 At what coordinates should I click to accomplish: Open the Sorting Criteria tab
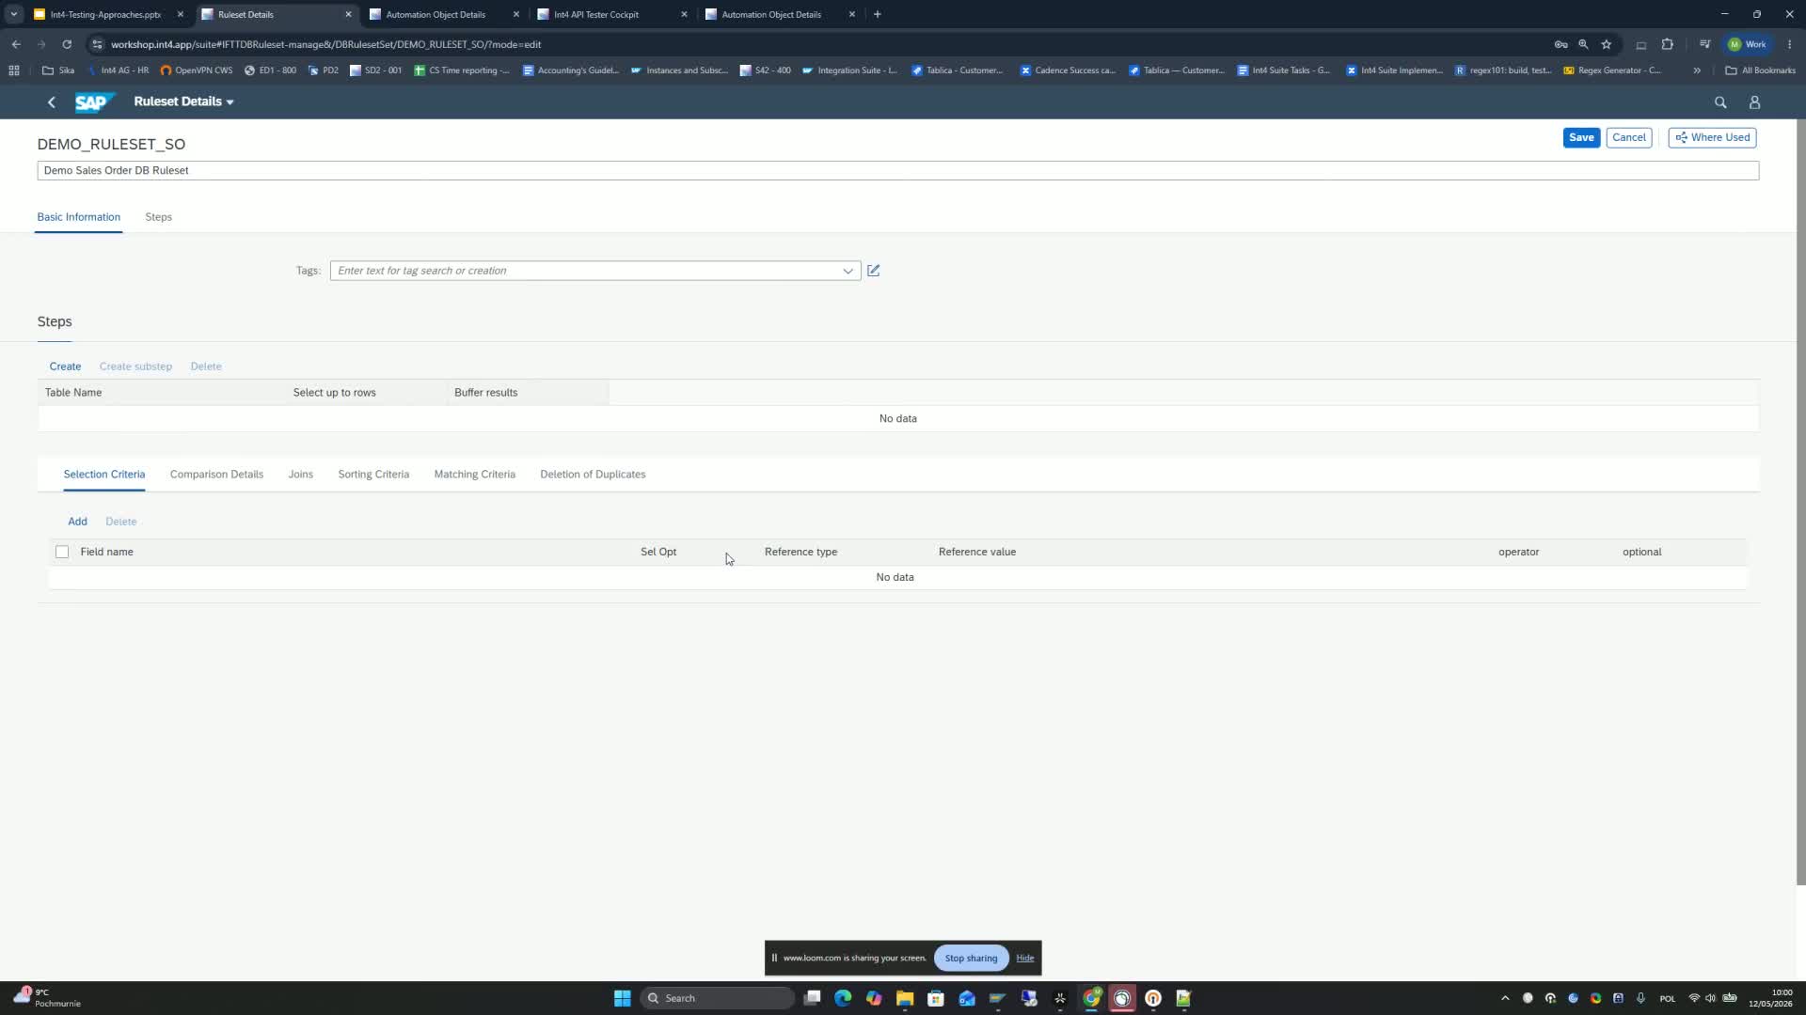373,475
